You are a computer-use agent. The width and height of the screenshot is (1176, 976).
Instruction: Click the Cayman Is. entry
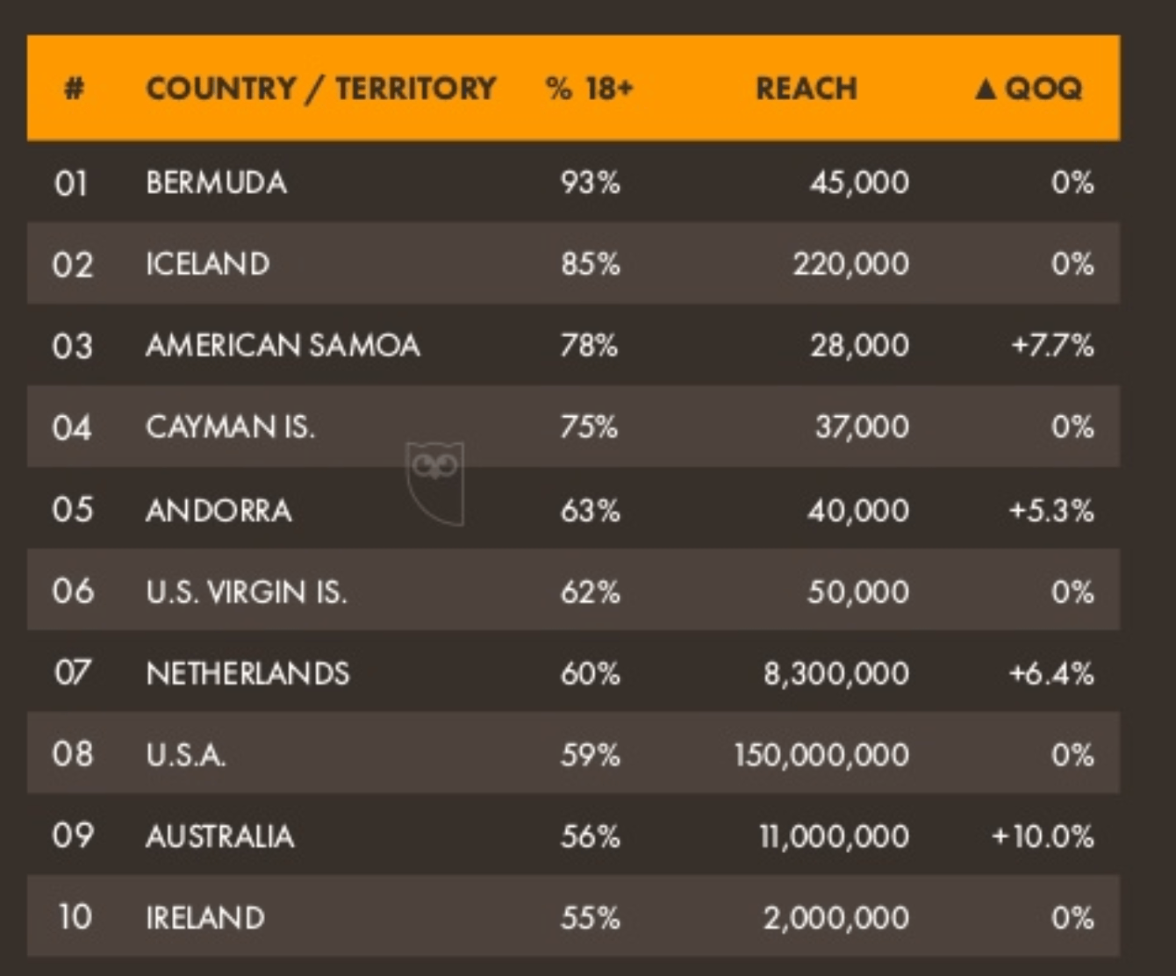230,427
